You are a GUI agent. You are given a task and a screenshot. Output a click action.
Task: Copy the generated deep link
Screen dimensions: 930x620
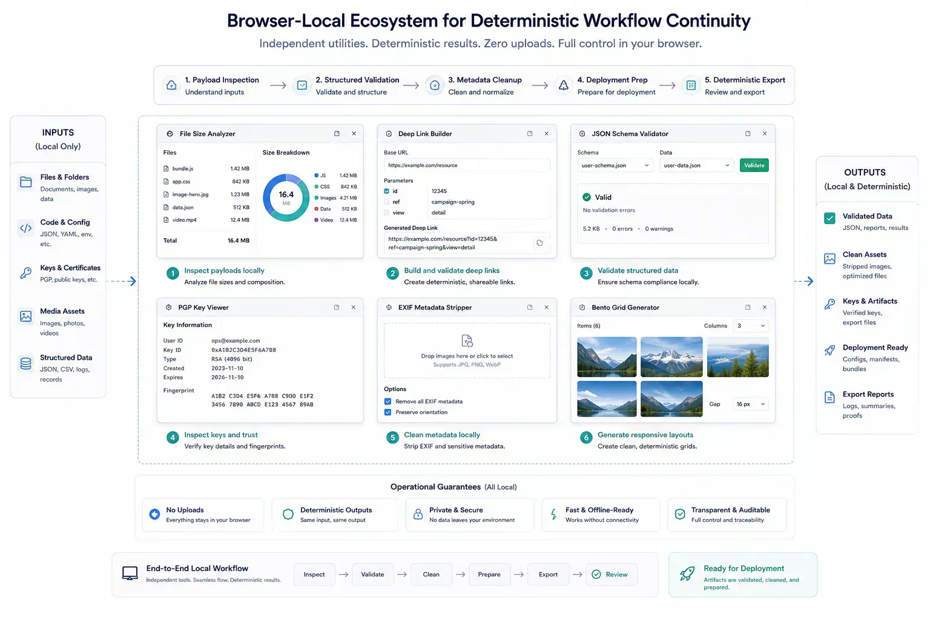tap(539, 243)
